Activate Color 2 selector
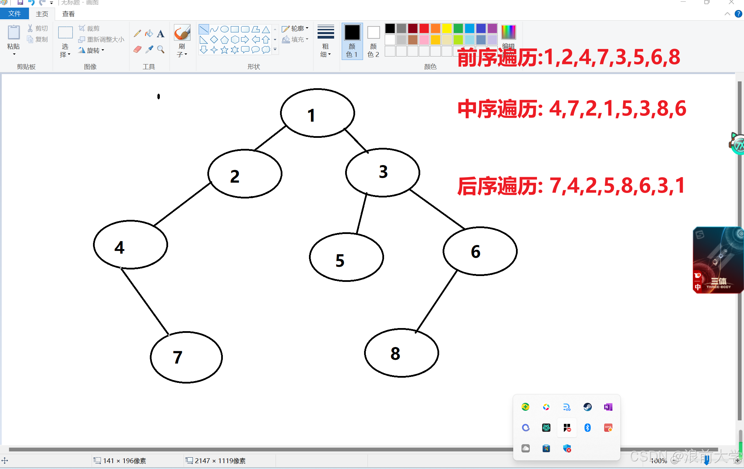744x469 pixels. click(x=373, y=41)
